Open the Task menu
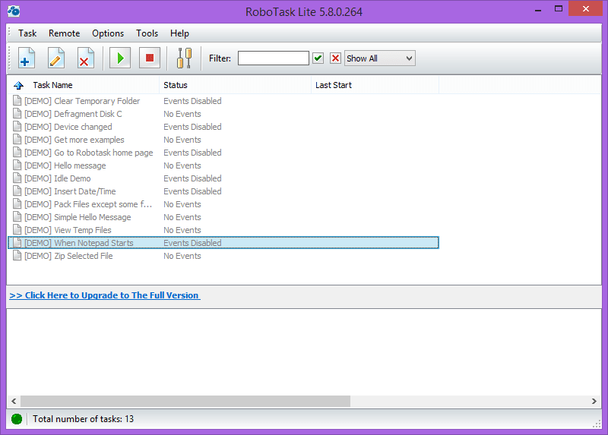Screen dimensions: 608x435 (x=27, y=33)
